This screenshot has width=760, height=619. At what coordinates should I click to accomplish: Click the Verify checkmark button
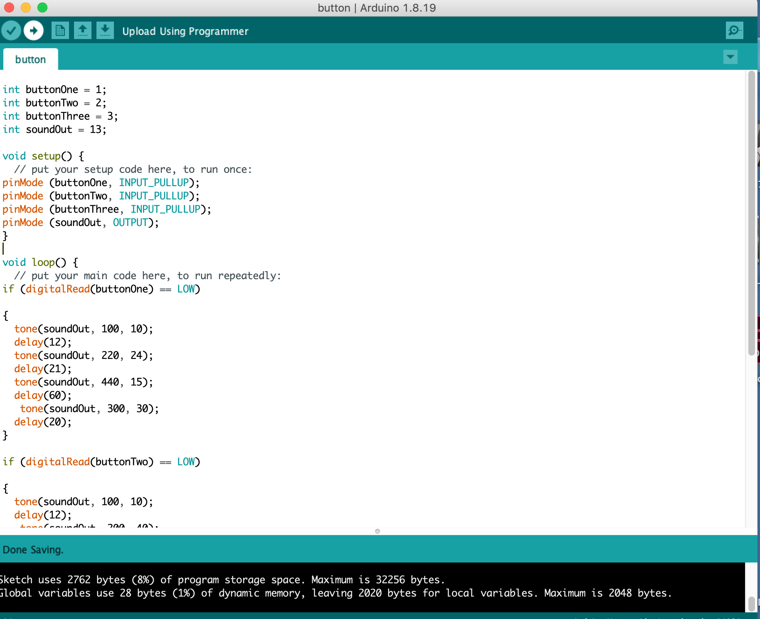click(x=11, y=31)
